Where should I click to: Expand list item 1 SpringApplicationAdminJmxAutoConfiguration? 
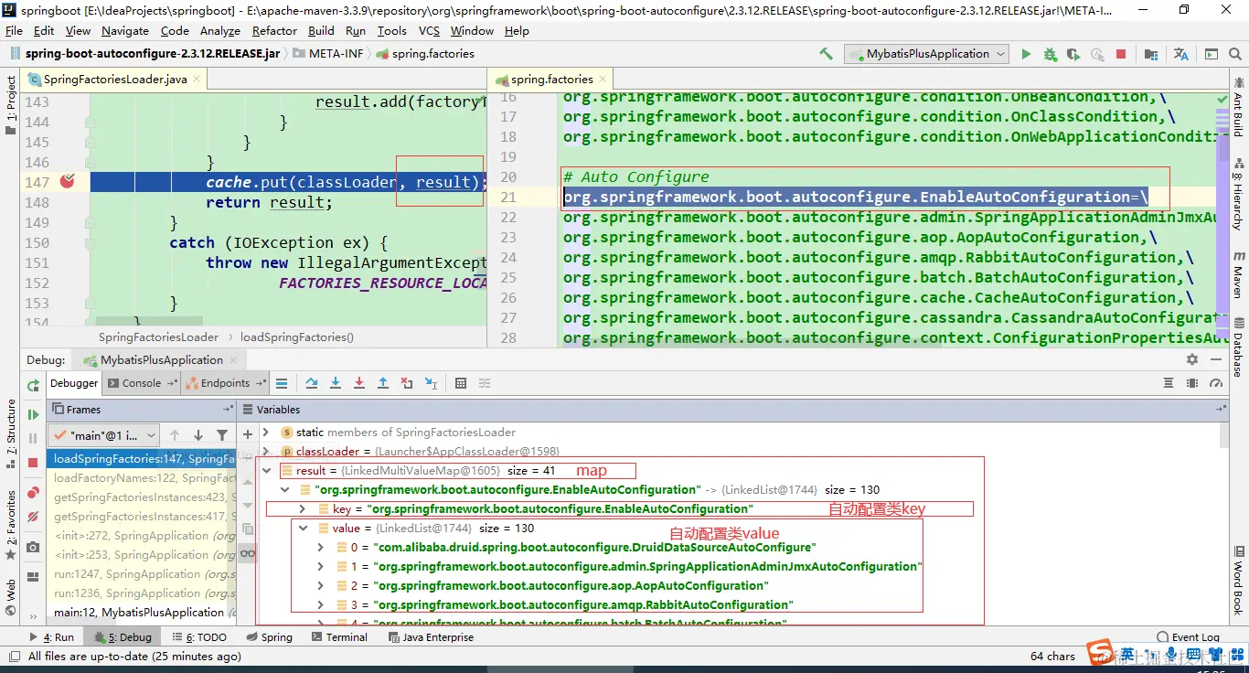[320, 567]
